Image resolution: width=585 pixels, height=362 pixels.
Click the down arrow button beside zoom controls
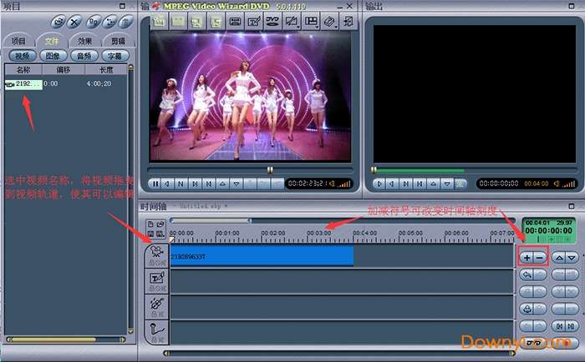572,258
